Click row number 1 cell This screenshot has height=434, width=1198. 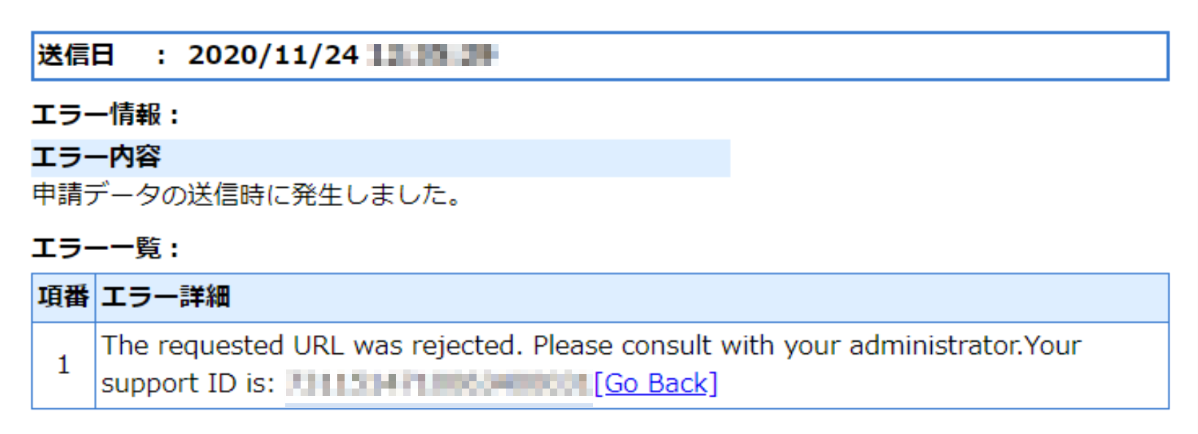[x=64, y=365]
